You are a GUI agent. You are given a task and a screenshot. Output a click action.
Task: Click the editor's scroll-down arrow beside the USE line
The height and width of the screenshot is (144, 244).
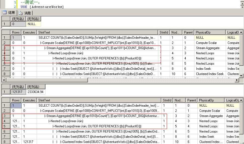(242, 7)
